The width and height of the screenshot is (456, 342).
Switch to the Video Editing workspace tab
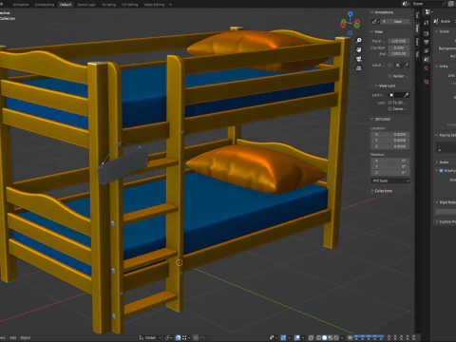tap(154, 5)
